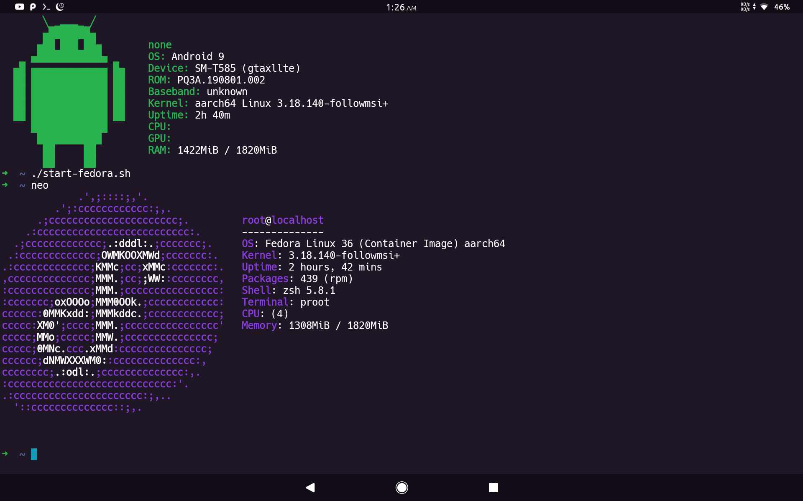Viewport: 803px width, 501px height.
Task: Tap 'ROM: PQ3A.190801.002' line
Action: [207, 80]
